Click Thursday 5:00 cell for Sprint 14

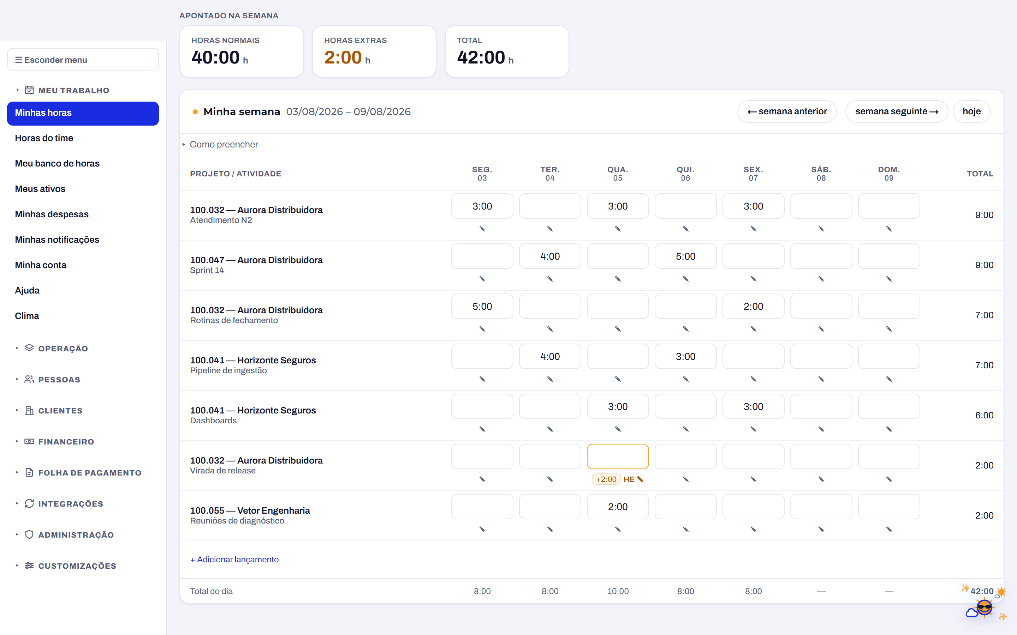(685, 256)
